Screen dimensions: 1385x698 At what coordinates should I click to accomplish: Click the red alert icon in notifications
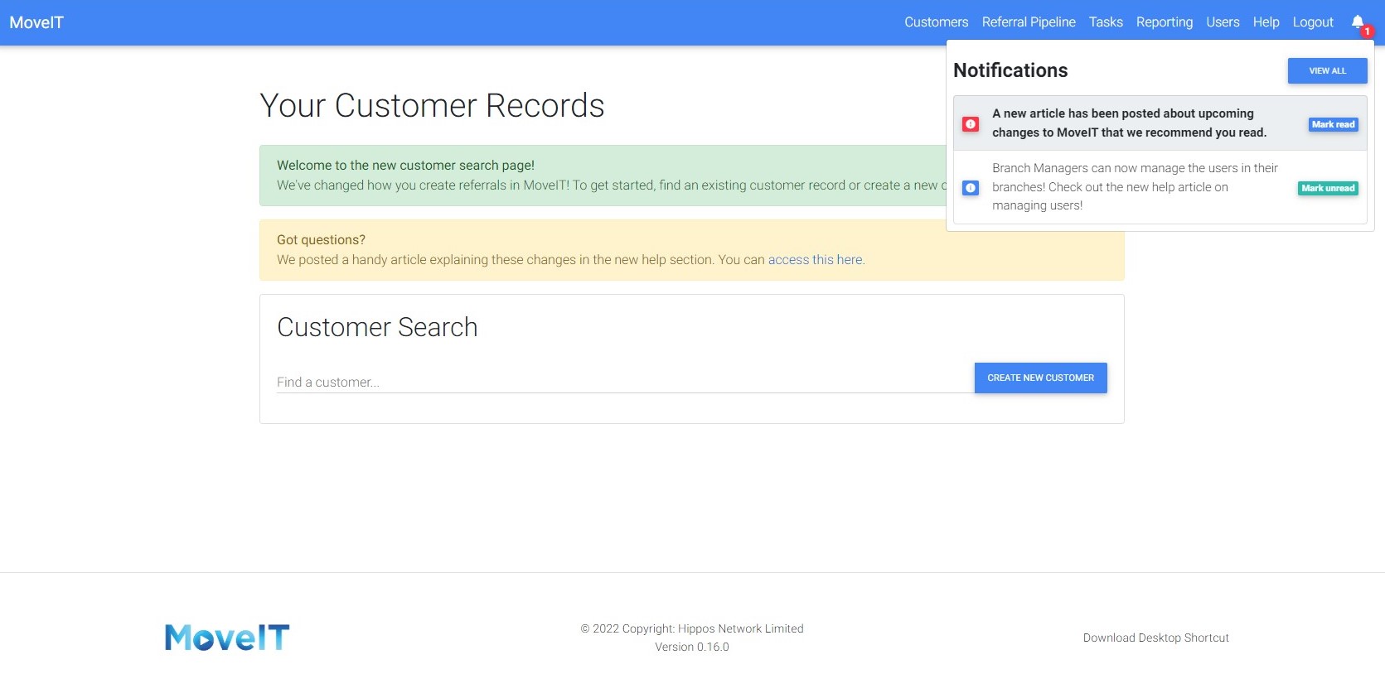(970, 124)
